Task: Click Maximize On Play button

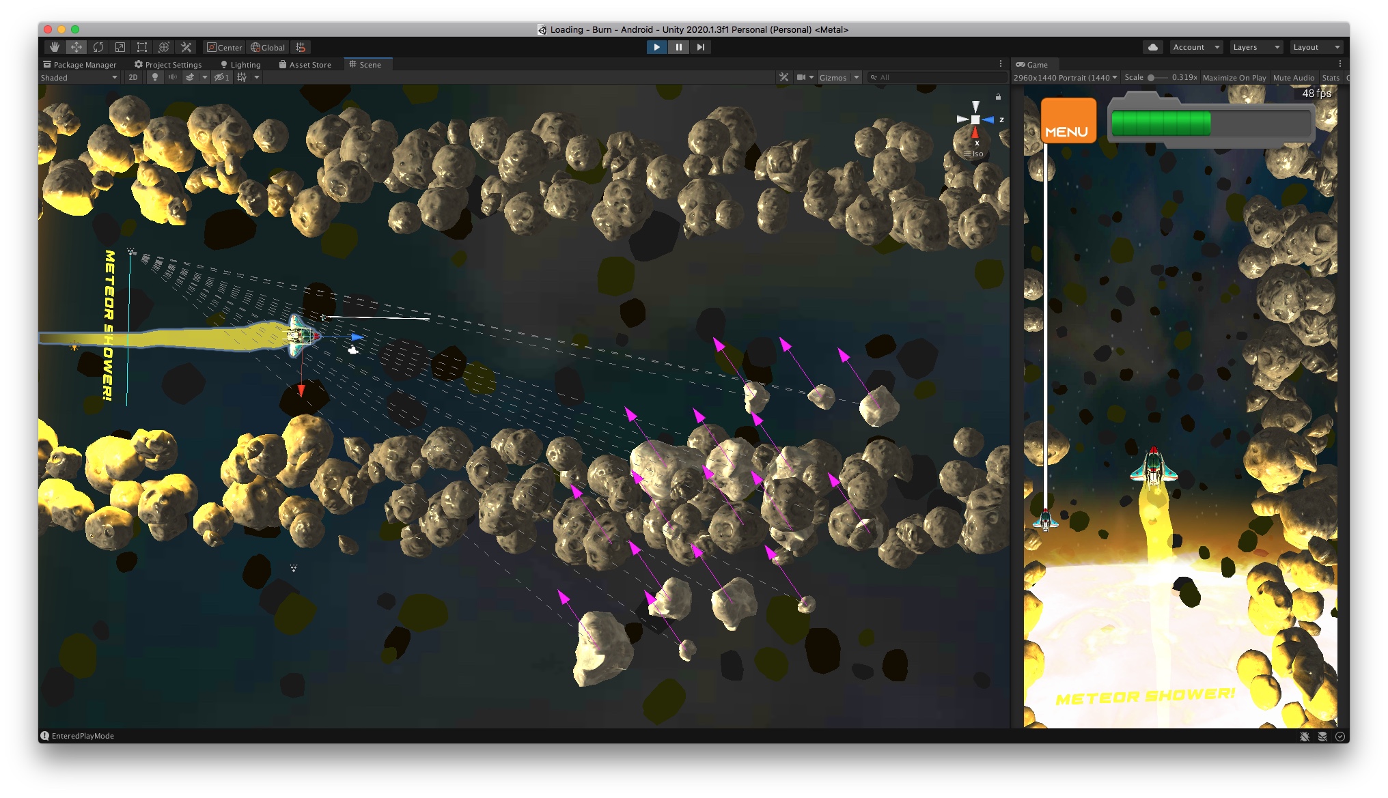Action: (x=1234, y=77)
